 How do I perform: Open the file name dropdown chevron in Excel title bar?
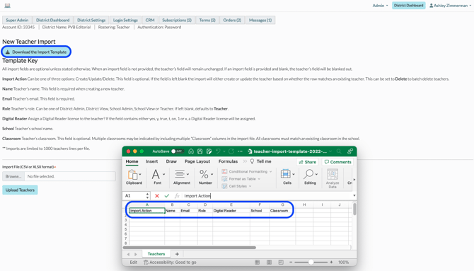click(330, 151)
